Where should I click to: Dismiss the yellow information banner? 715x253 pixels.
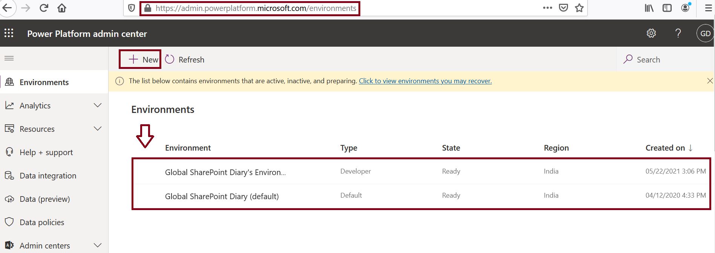coord(710,81)
